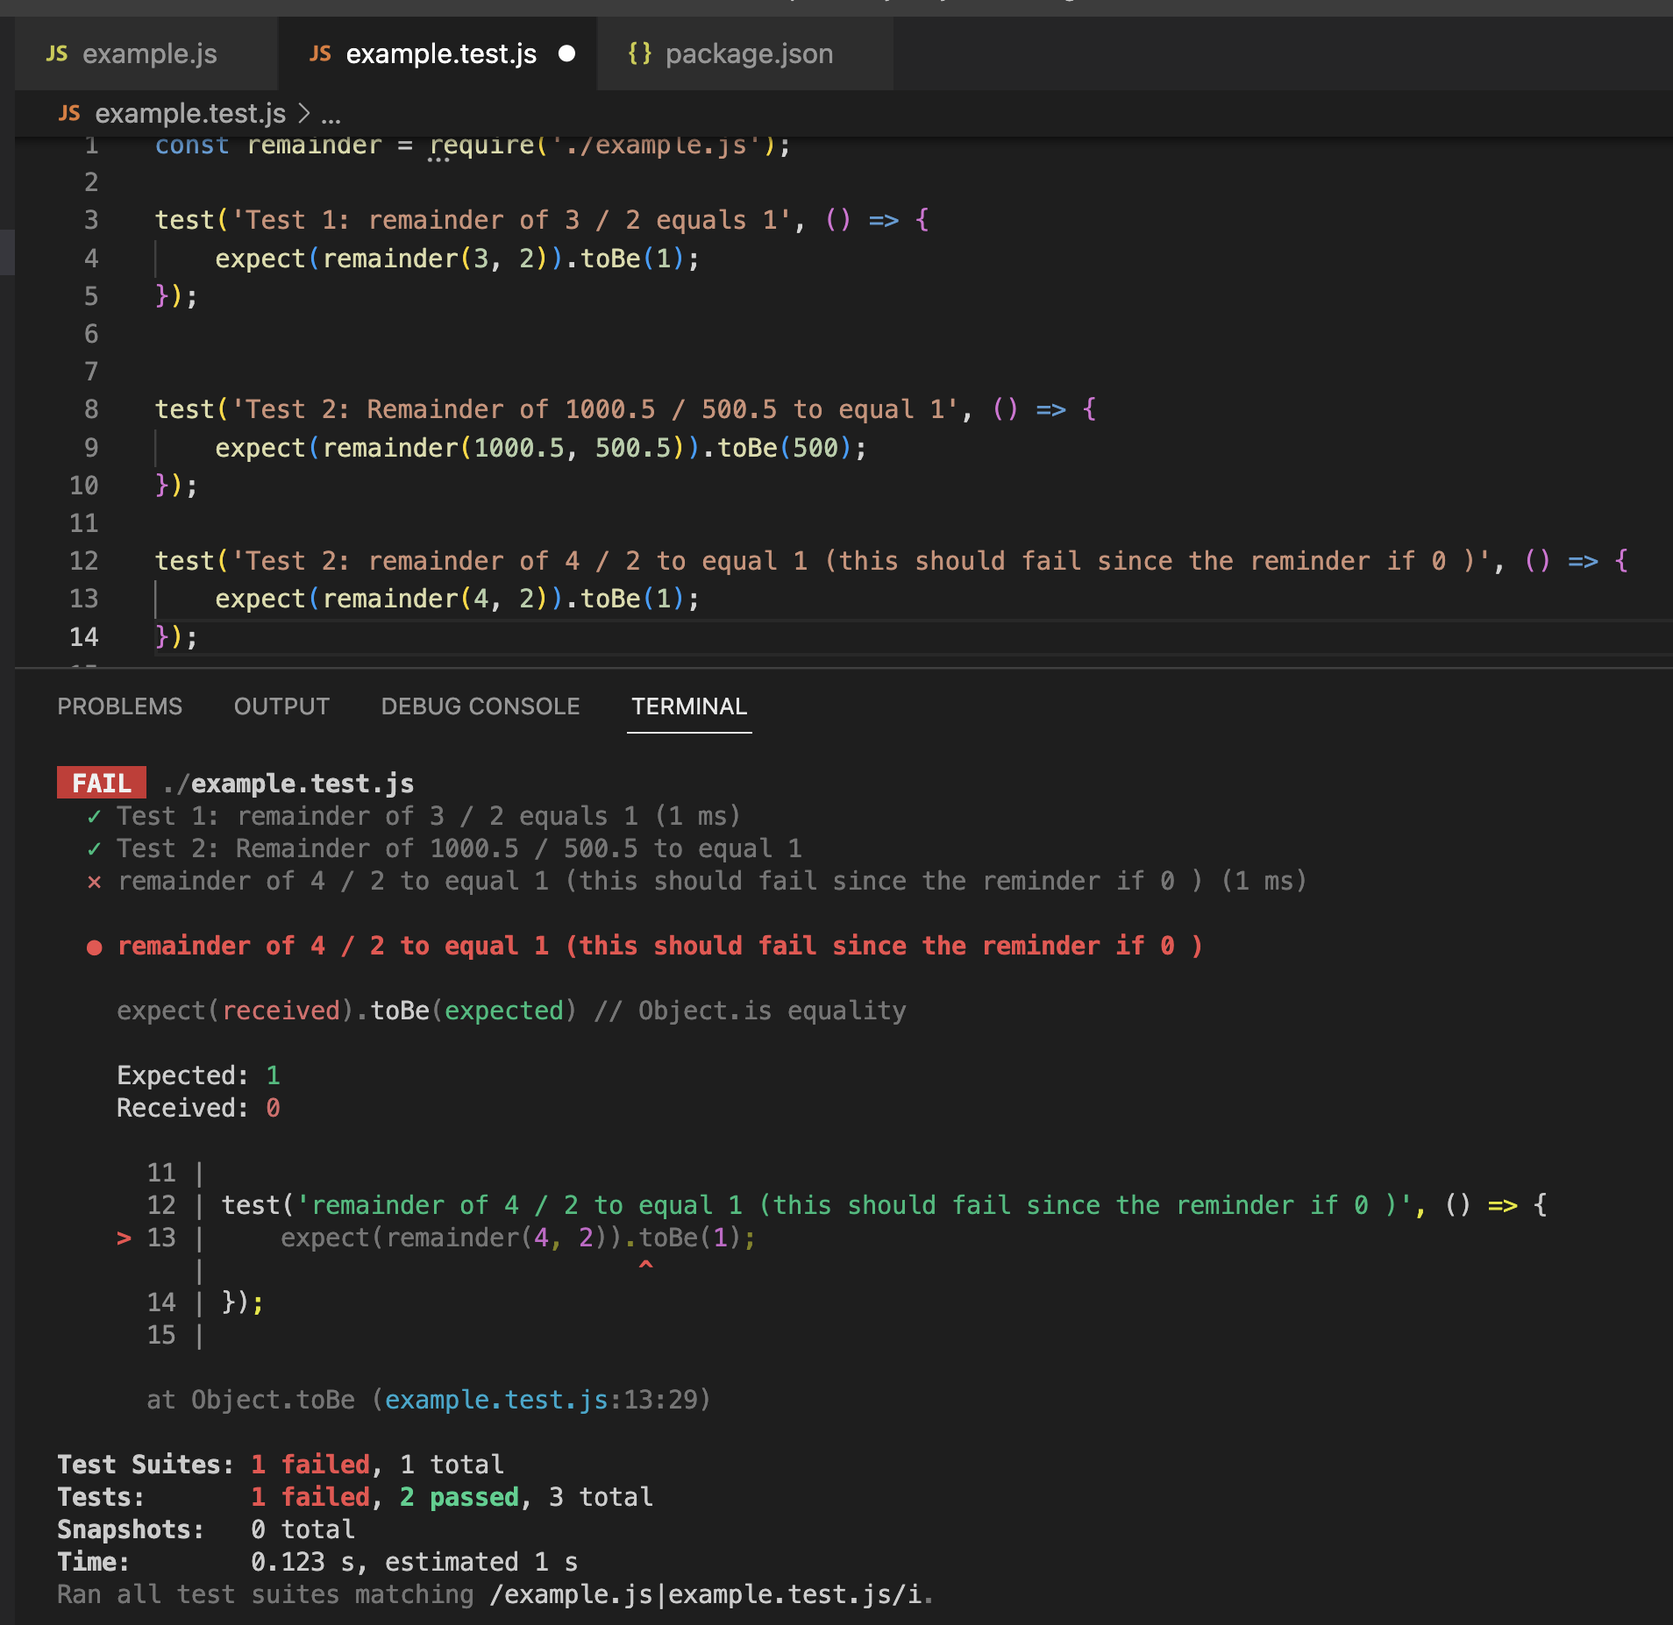Open the package.json editor tab
Screen dimensions: 1673x1625
(745, 53)
